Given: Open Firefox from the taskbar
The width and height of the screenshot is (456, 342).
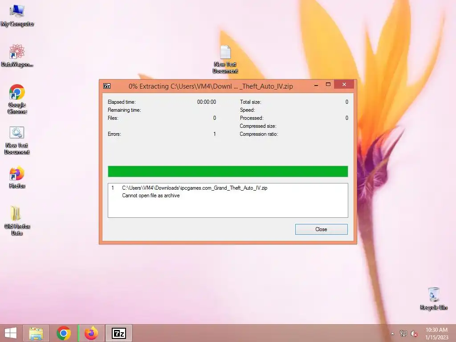Looking at the screenshot, I should pyautogui.click(x=91, y=333).
